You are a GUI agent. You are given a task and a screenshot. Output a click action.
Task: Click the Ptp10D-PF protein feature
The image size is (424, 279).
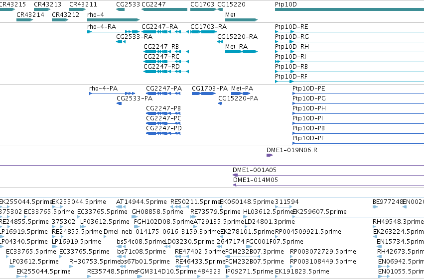pos(358,144)
